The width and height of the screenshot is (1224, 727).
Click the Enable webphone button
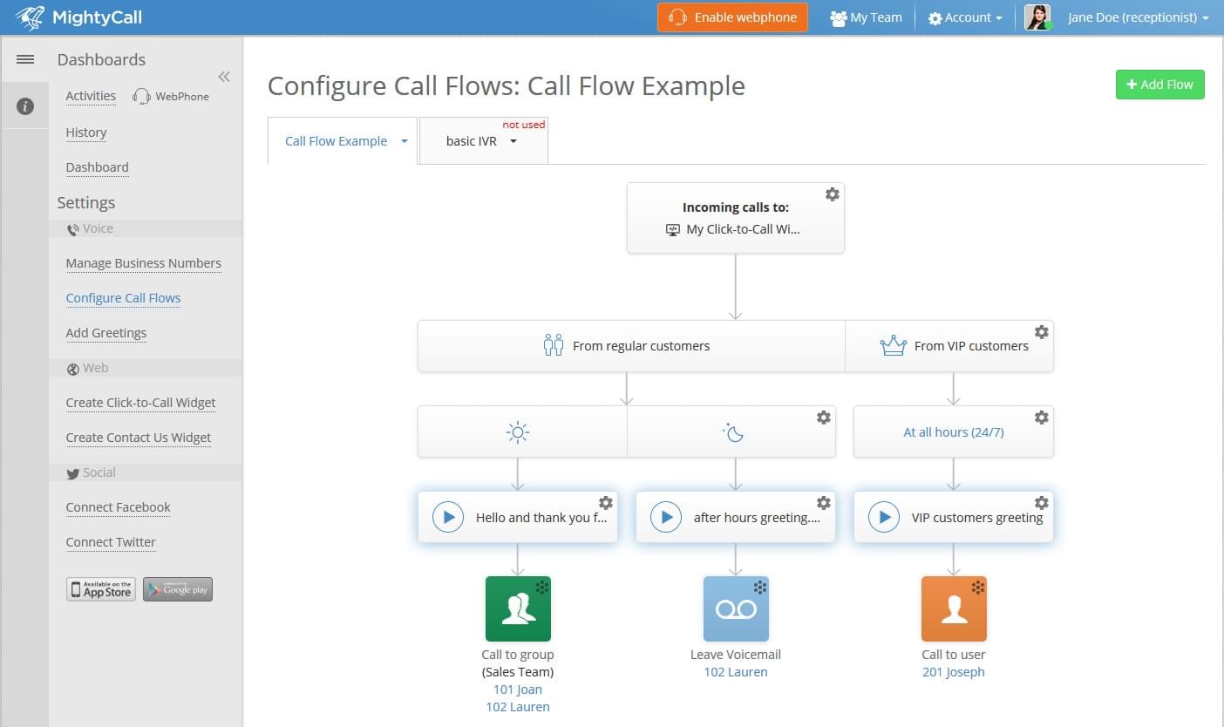pos(732,17)
